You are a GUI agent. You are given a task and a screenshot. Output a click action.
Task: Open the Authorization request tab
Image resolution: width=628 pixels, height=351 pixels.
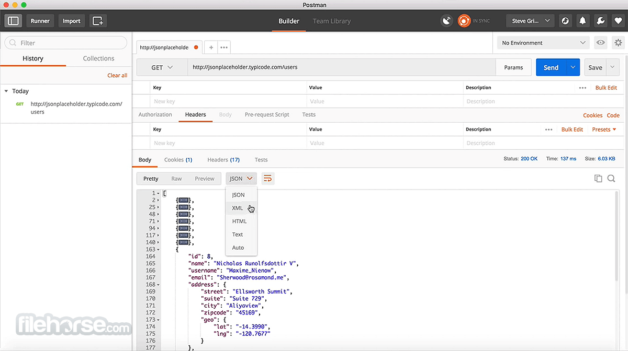(x=155, y=114)
